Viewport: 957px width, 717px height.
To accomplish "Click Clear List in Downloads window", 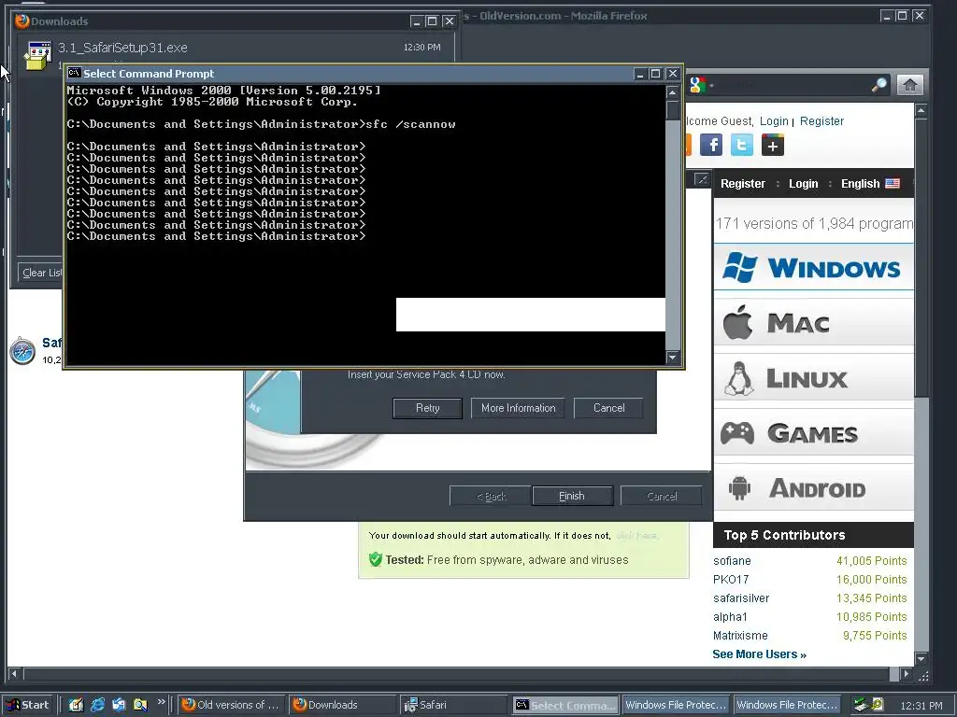I will [x=40, y=273].
